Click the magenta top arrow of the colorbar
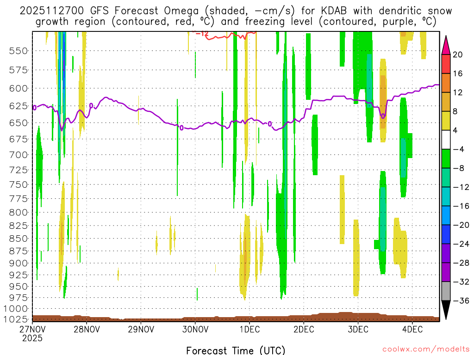 coord(446,45)
